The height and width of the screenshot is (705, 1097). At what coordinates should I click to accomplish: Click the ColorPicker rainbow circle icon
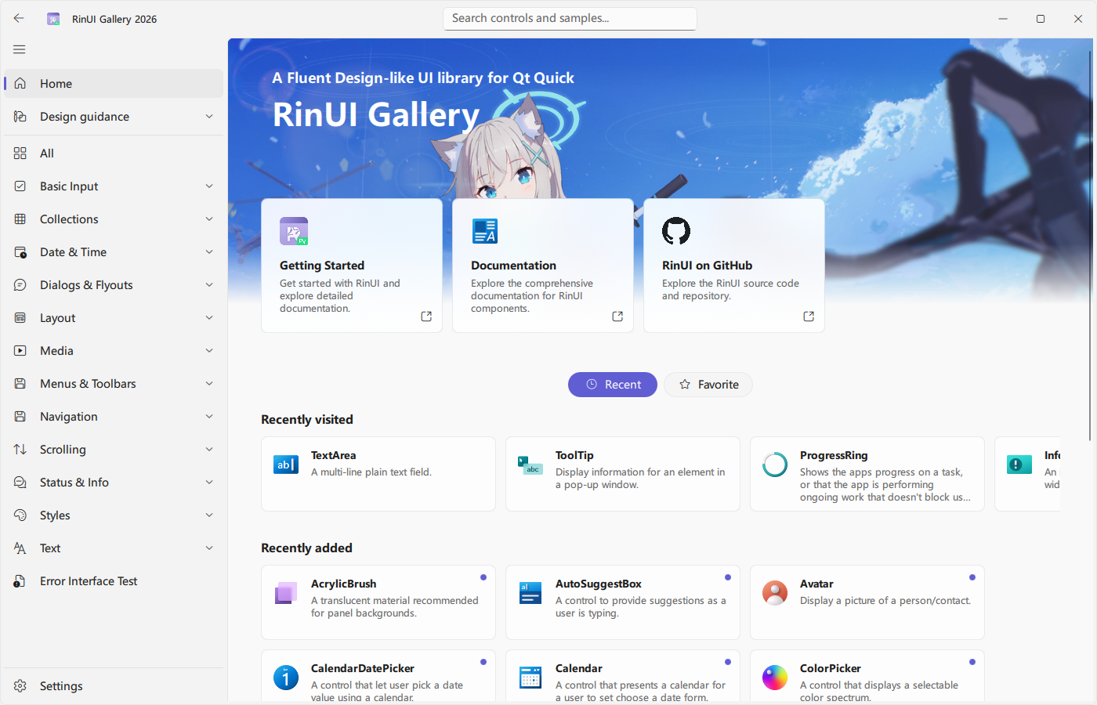tap(775, 678)
